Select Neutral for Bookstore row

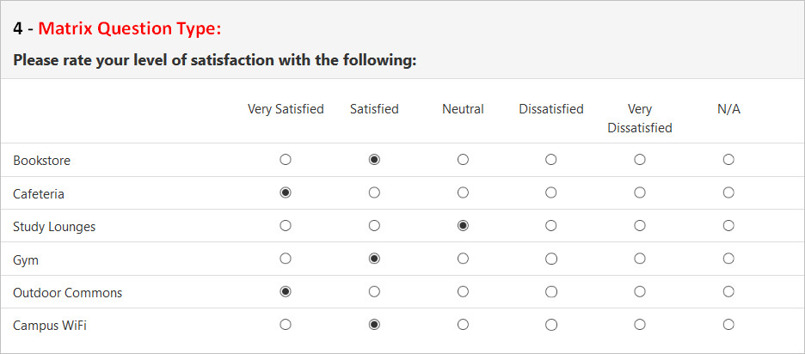(463, 160)
